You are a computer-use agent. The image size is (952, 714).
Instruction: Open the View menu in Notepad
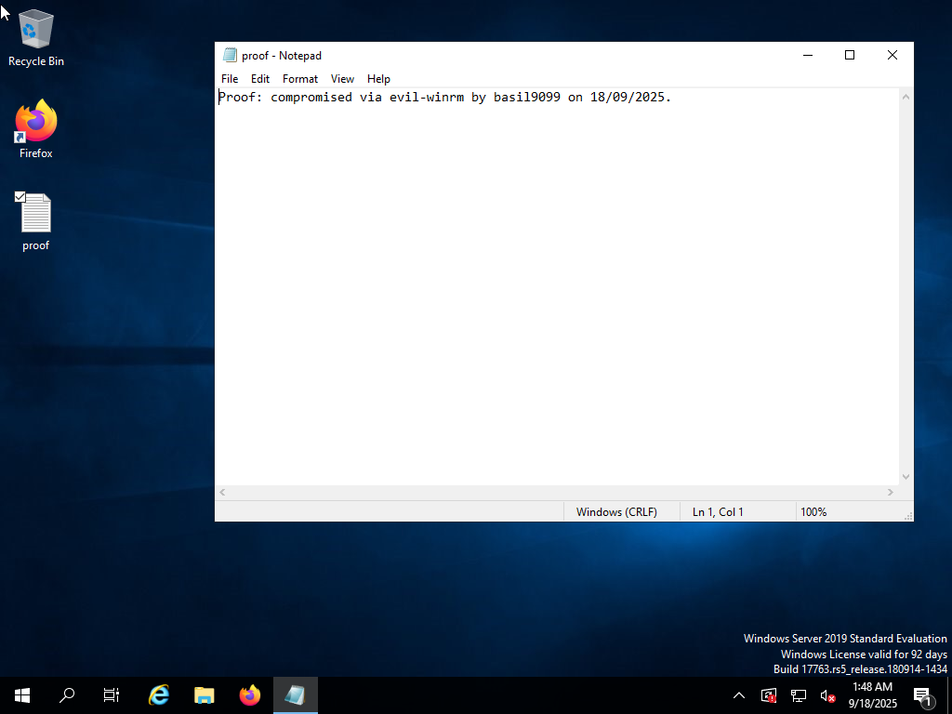pos(342,79)
